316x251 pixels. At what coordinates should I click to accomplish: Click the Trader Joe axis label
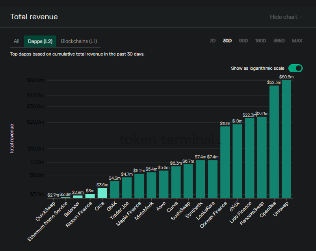pyautogui.click(x=119, y=210)
